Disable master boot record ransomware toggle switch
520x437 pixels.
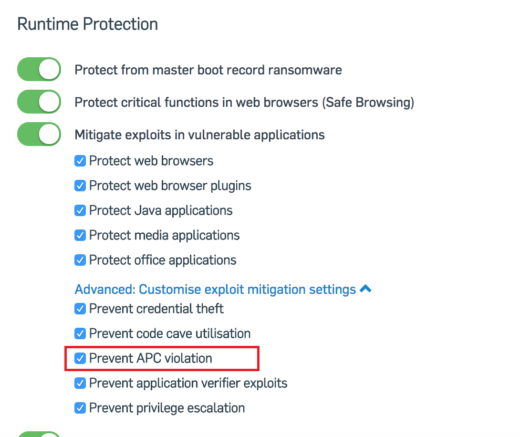click(39, 70)
